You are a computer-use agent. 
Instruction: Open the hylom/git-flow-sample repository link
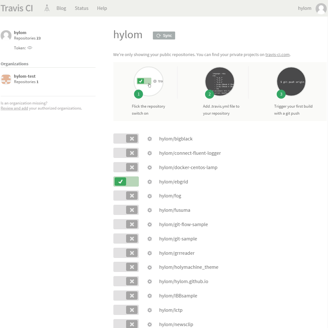(183, 225)
